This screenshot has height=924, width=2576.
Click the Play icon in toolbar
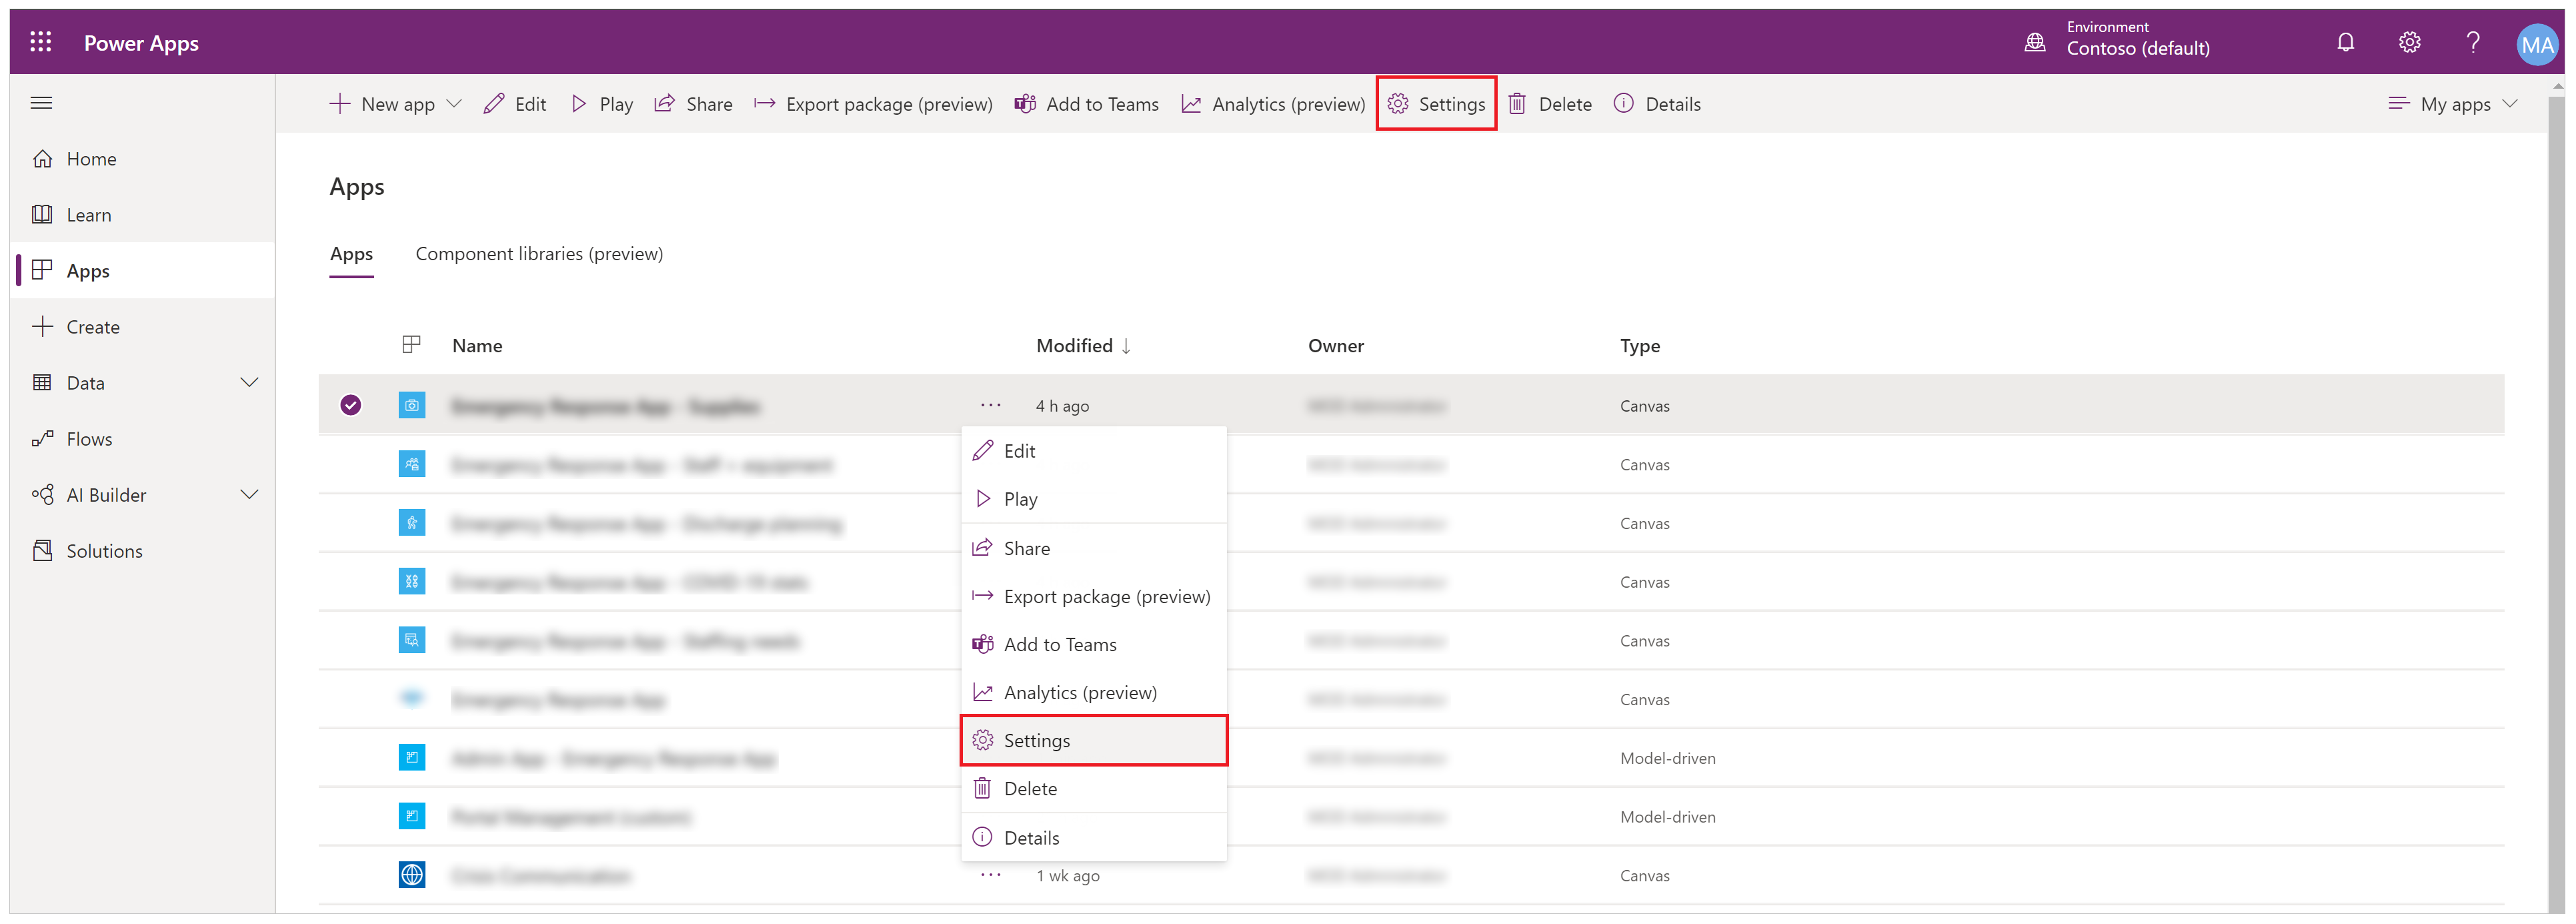point(578,103)
